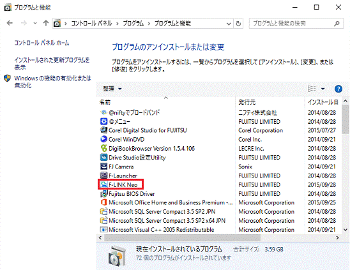Viewport: 350px width, 270px height.
Task: Click SQL Server Compact 3.5 SP2 JPN icon
Action: coord(103,211)
